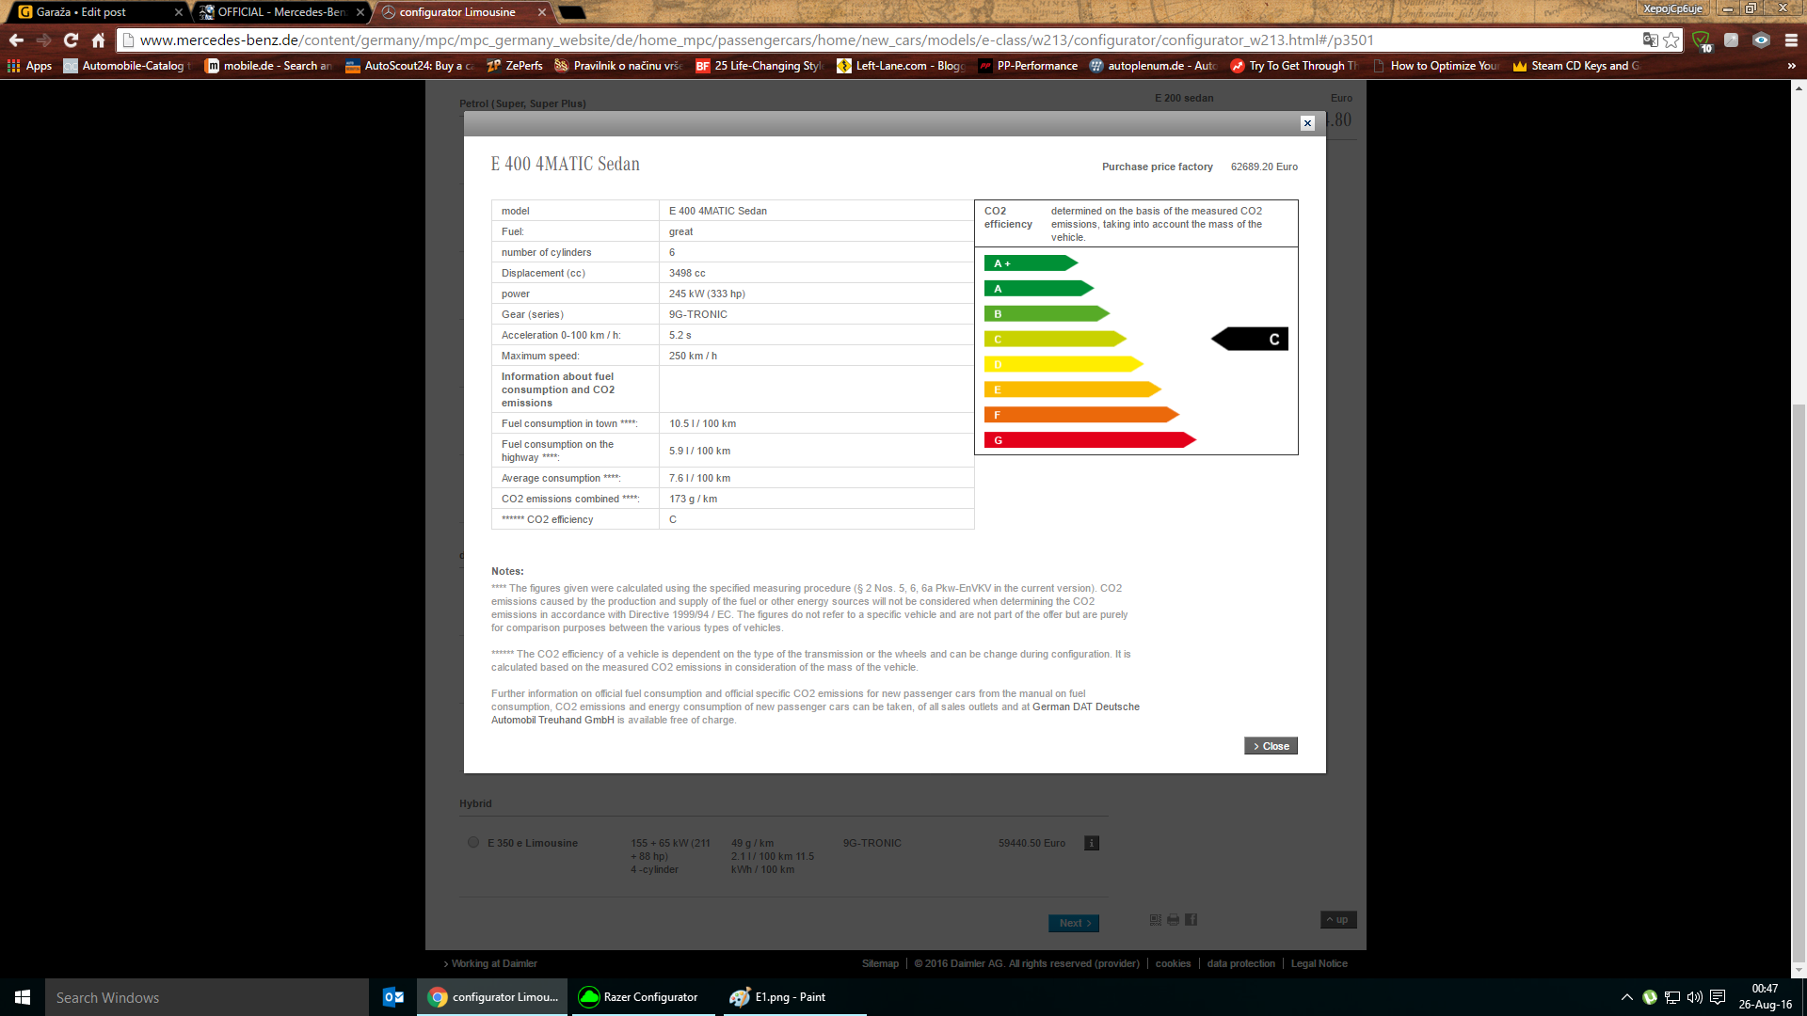Click the Next button

[1074, 923]
